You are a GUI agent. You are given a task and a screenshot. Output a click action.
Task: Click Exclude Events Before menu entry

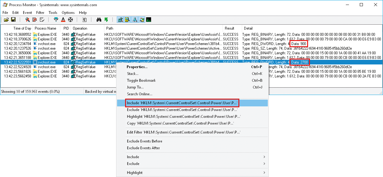tap(145, 141)
